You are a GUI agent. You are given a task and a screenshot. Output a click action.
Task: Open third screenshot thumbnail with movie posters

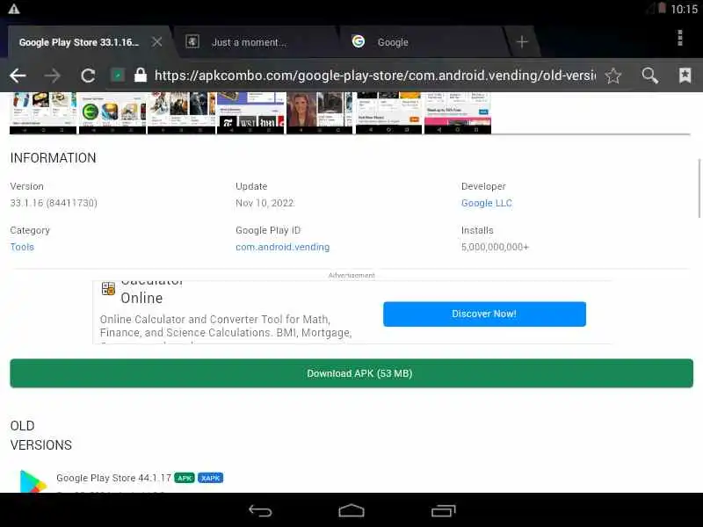[182, 113]
